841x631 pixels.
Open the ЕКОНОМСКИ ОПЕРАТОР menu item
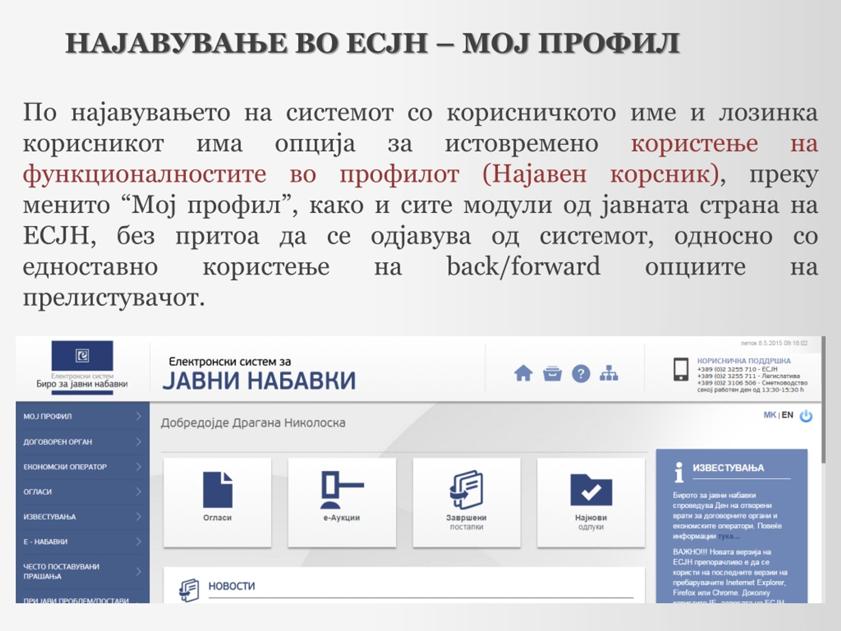[82, 467]
